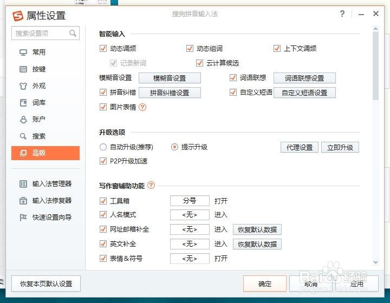
Task: Toggle 词语联想 checkbox
Action: click(233, 78)
